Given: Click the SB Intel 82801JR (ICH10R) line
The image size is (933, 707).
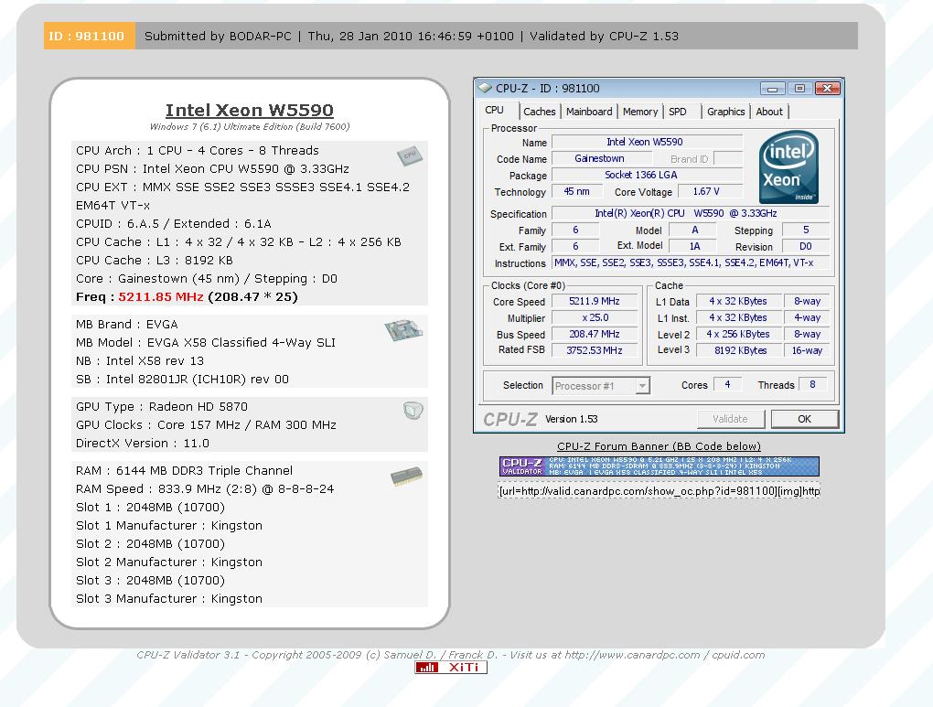Looking at the screenshot, I should coord(182,379).
